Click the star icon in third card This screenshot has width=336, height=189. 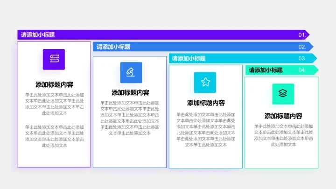point(205,83)
